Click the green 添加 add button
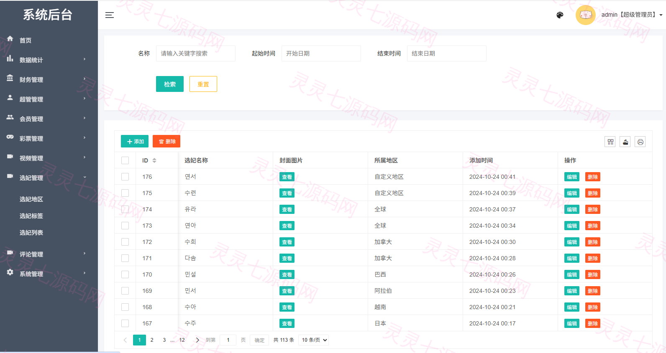Image resolution: width=666 pixels, height=353 pixels. pos(135,141)
